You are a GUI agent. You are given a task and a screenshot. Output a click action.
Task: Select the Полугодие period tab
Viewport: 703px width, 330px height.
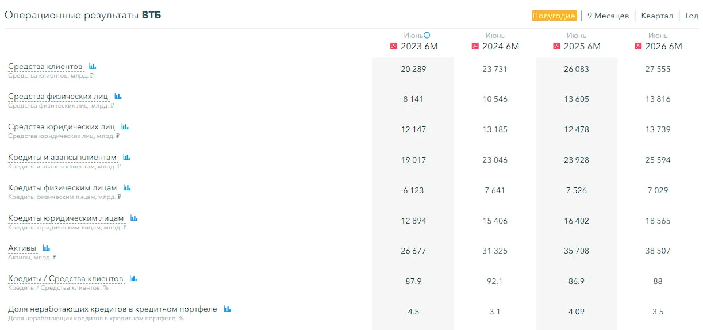(554, 16)
